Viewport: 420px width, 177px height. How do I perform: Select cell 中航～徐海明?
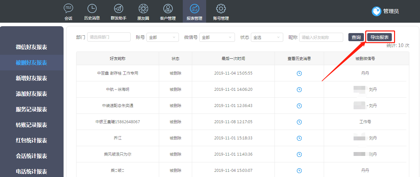pyautogui.click(x=118, y=89)
